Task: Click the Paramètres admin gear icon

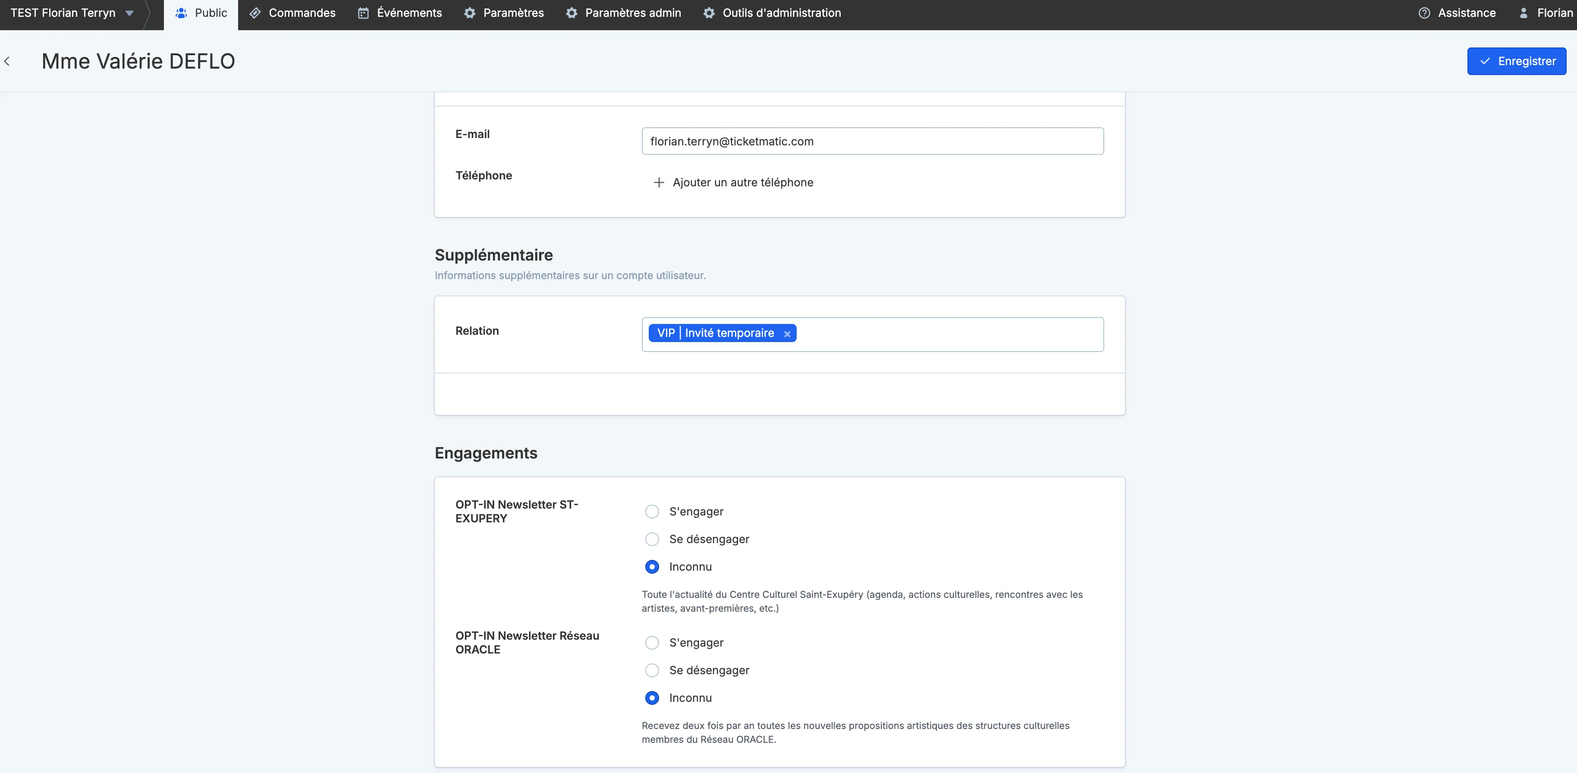Action: click(571, 13)
